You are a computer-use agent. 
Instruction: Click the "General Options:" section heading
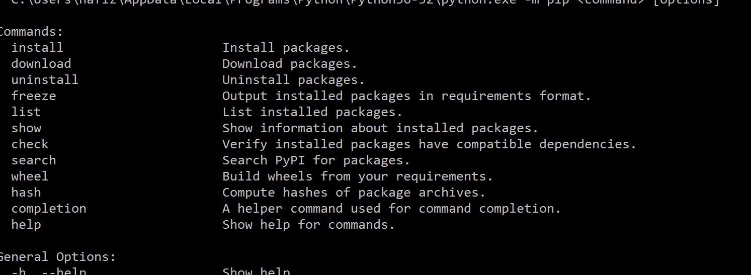[57, 257]
